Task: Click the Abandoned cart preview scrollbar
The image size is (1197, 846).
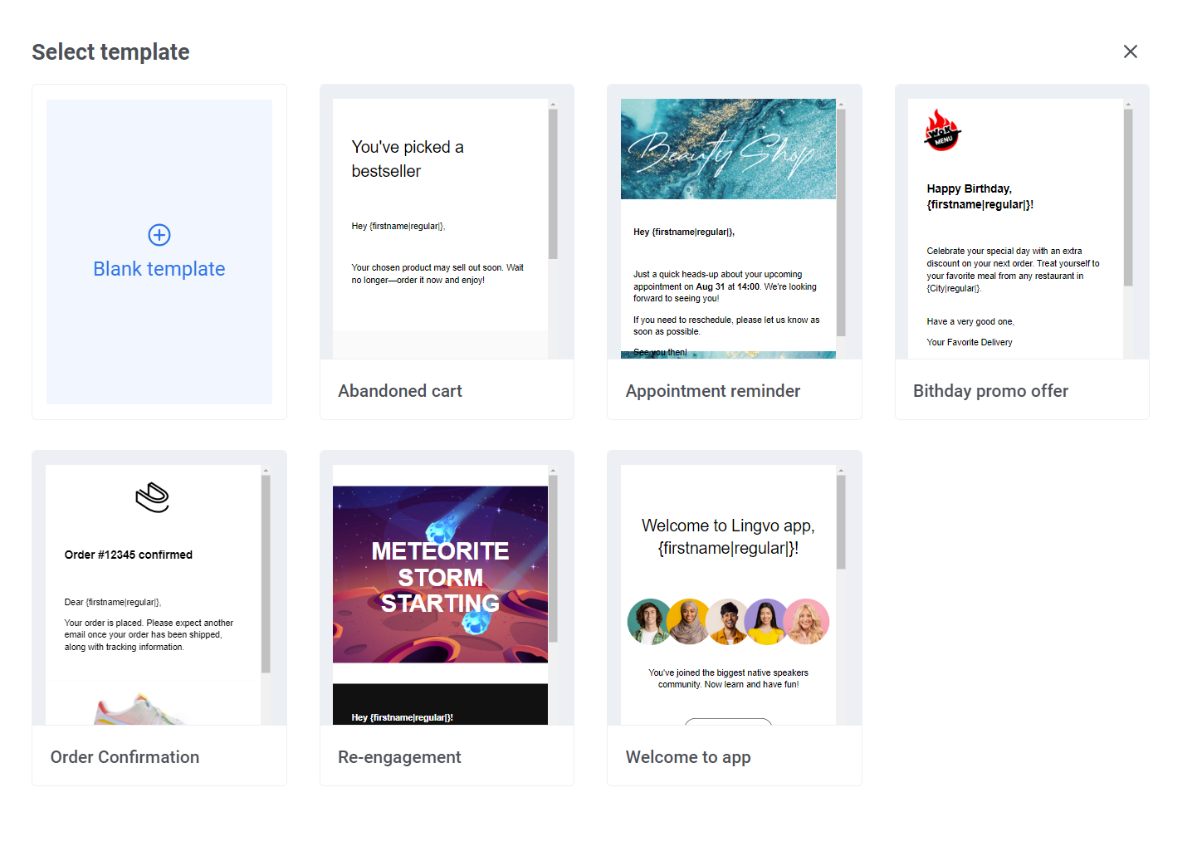Action: [x=553, y=184]
